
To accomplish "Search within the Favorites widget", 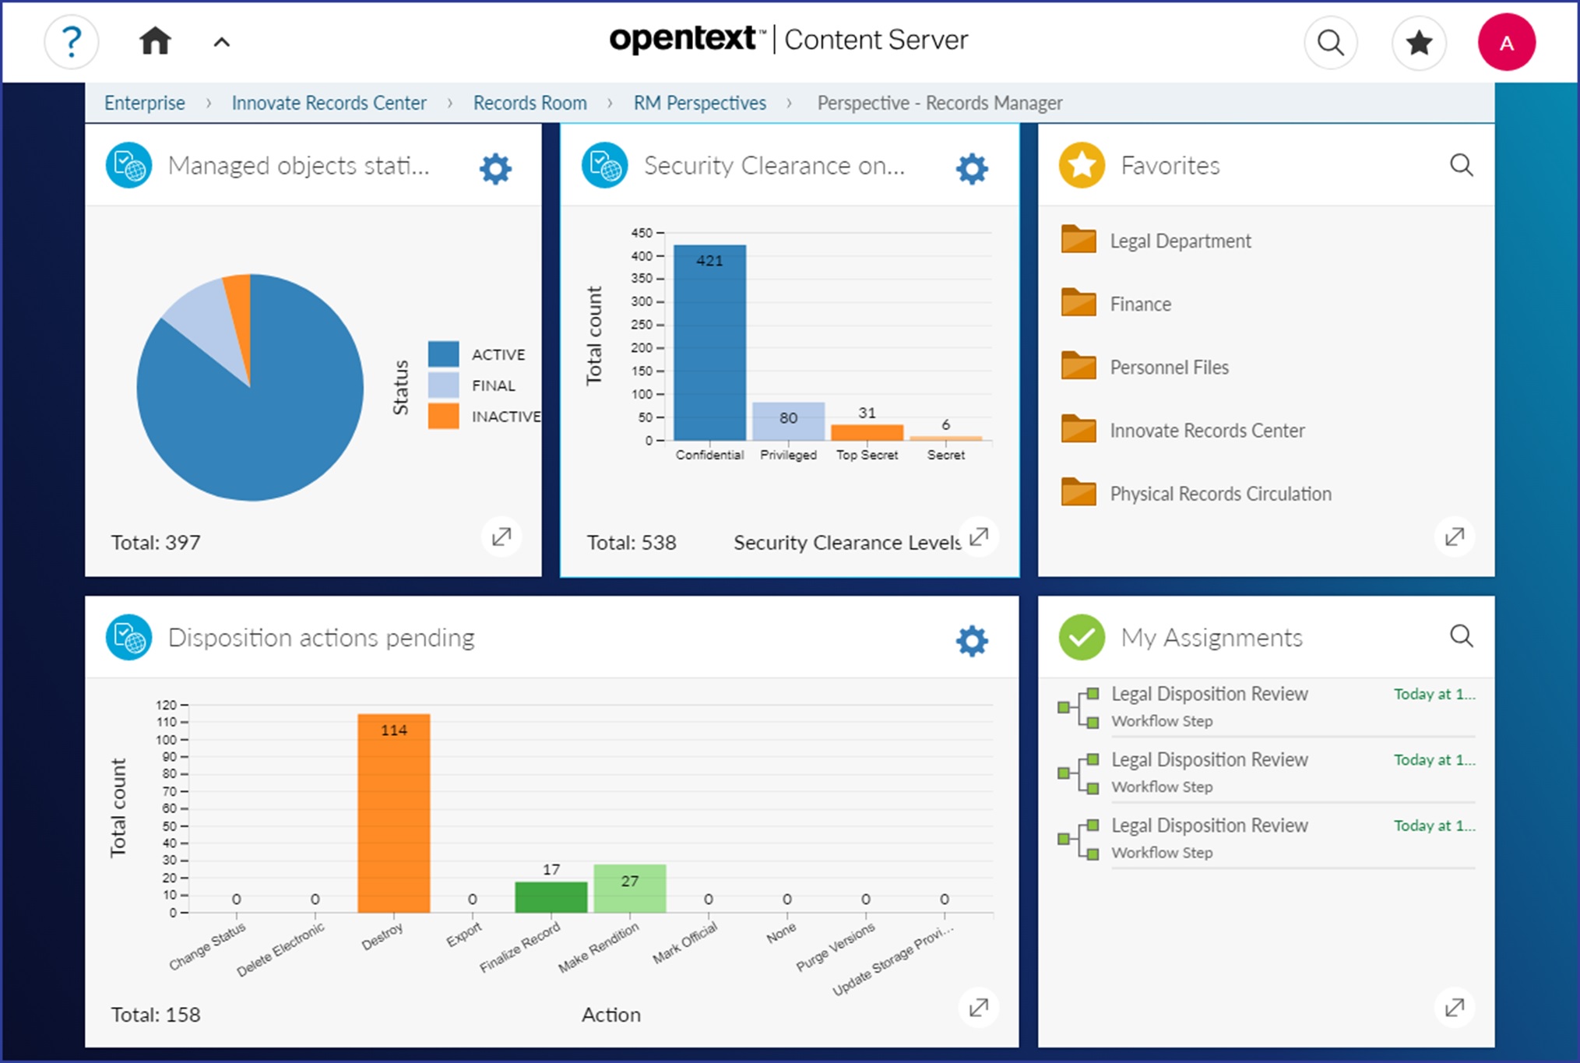I will tap(1462, 165).
